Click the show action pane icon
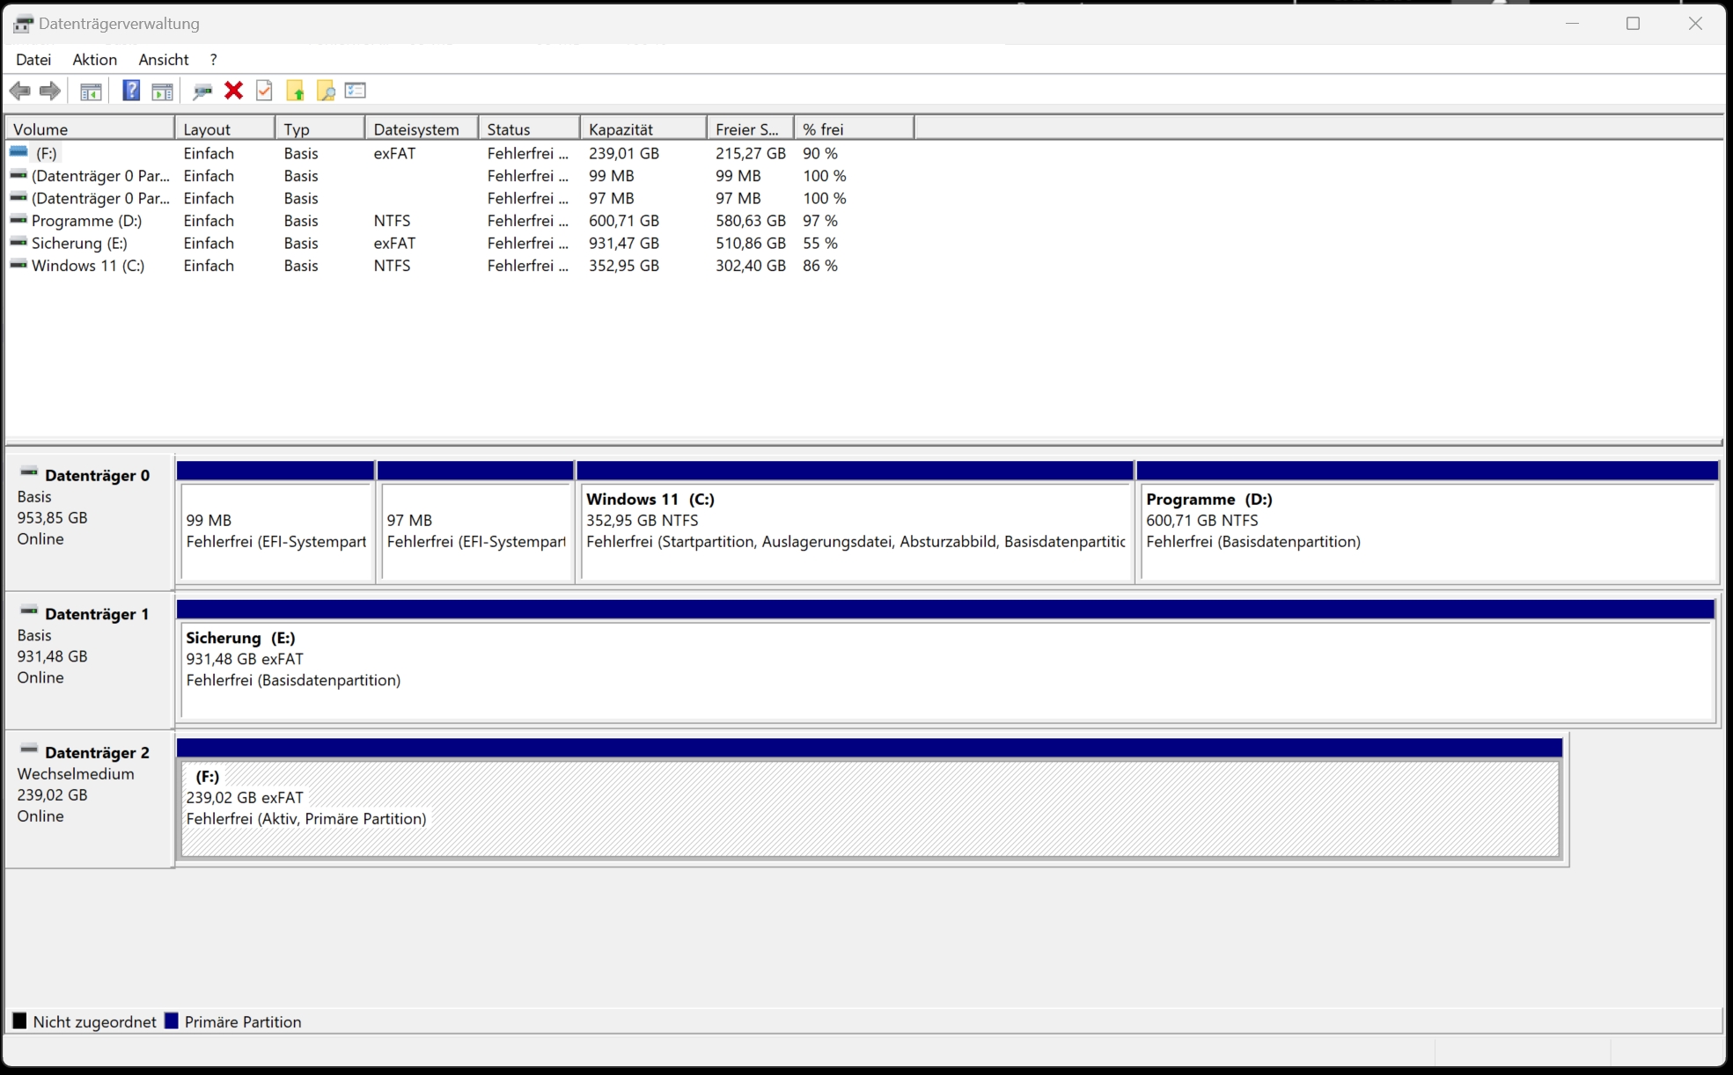Viewport: 1733px width, 1075px height. (x=163, y=91)
